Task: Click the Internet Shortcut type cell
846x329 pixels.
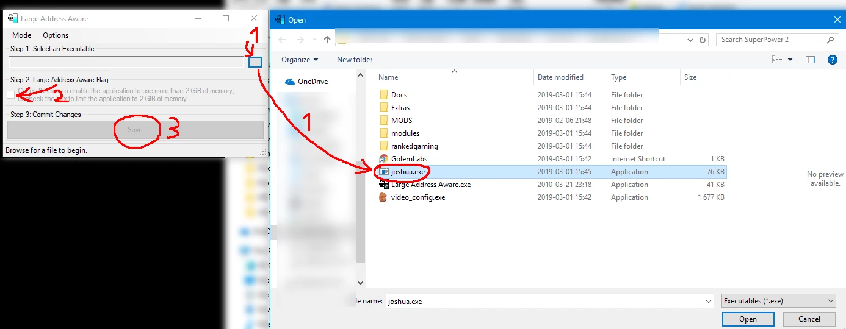Action: coord(638,159)
